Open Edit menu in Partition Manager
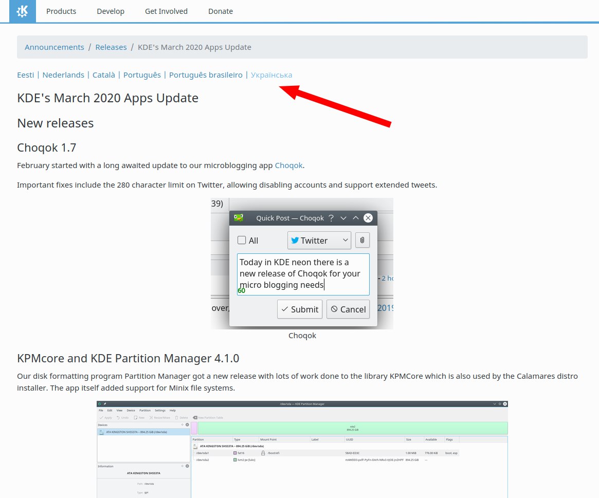Viewport: 599px width, 498px height. pos(110,411)
